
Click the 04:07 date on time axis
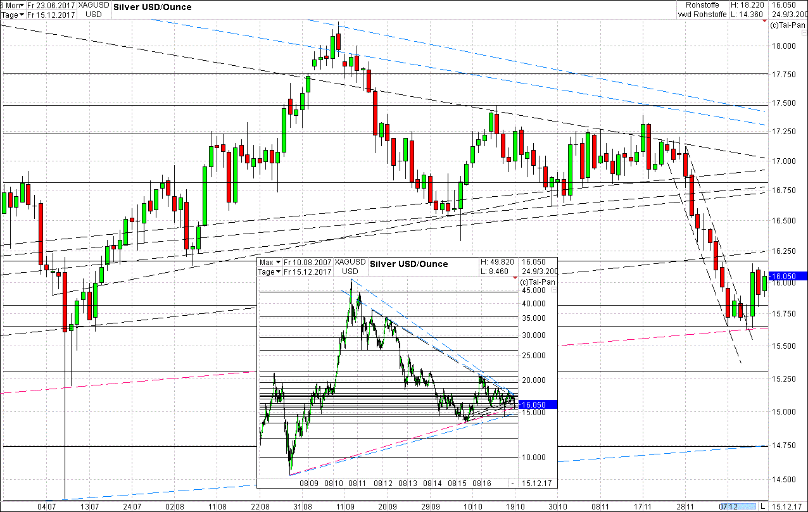[47, 506]
